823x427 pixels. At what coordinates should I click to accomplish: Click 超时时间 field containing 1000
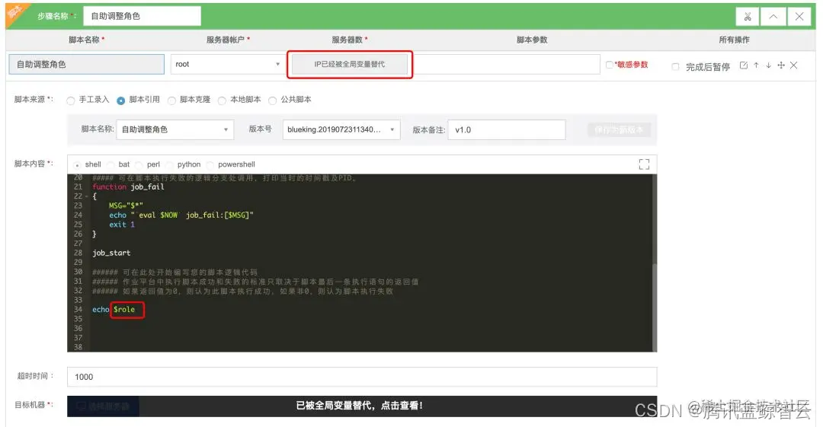point(362,377)
